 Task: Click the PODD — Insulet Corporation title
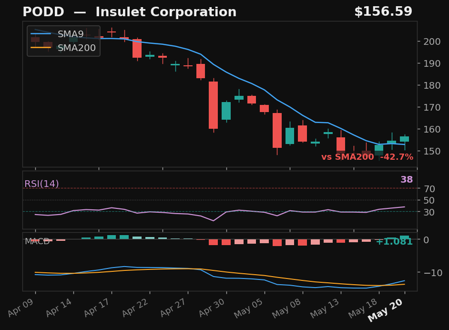[x=130, y=12]
